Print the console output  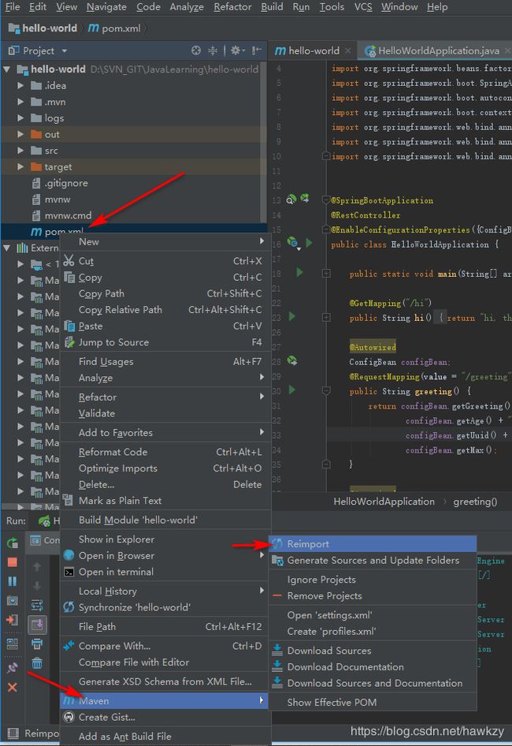pos(37,643)
